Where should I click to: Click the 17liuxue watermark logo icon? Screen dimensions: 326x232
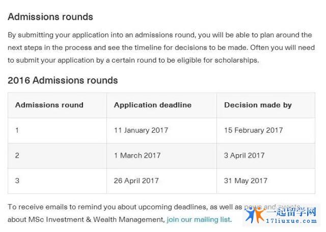255,215
